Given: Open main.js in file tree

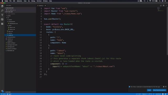Looking at the screenshot, I should point(10,33).
